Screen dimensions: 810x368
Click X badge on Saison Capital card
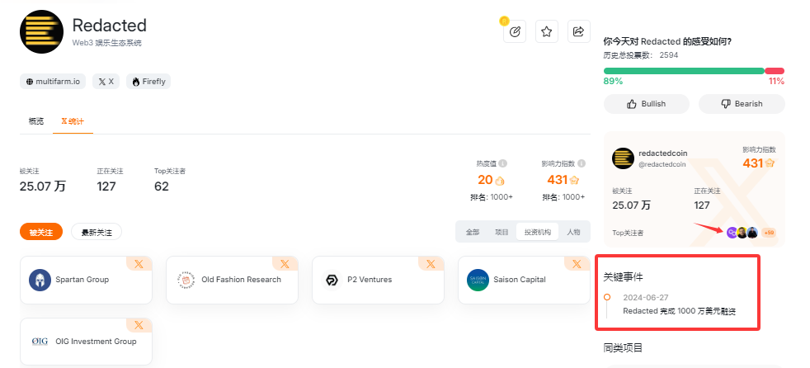577,263
